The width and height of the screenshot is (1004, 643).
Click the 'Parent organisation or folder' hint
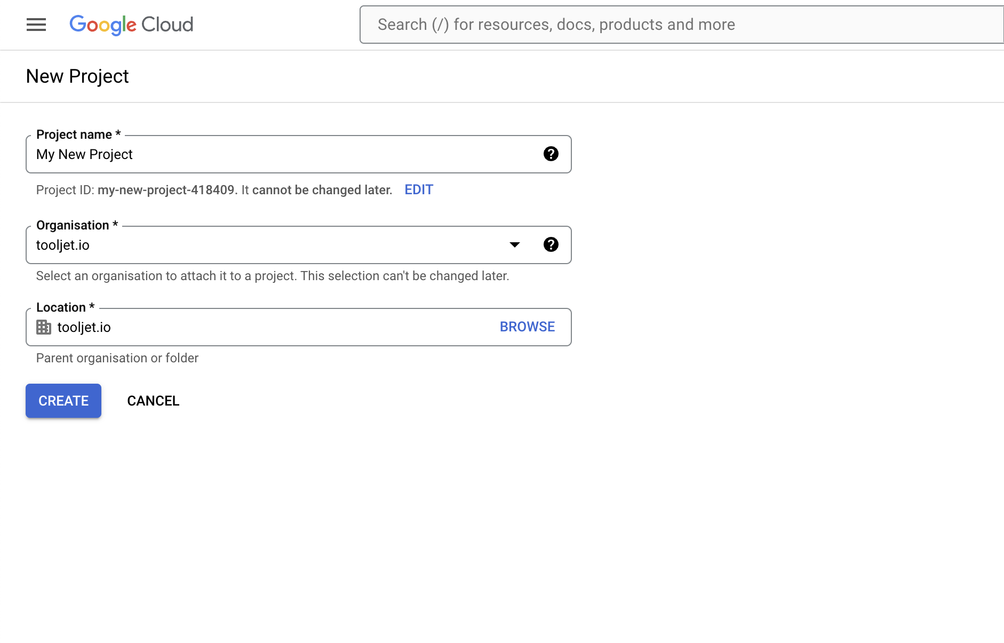(117, 358)
